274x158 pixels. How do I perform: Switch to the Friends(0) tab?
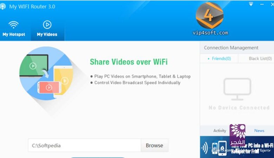pyautogui.click(x=219, y=59)
